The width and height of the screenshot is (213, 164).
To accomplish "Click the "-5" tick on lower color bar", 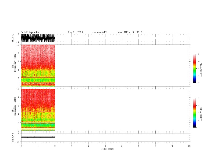I will point(198,113).
